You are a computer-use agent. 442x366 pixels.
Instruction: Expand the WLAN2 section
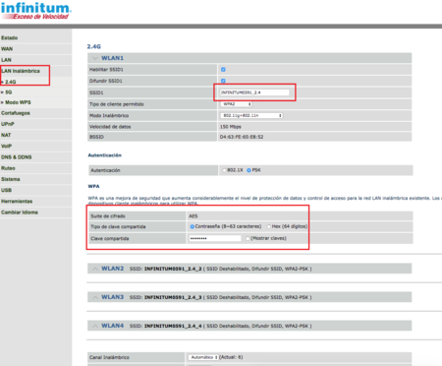95,269
